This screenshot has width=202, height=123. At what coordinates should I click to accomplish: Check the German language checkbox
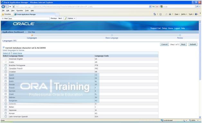coord(6,91)
